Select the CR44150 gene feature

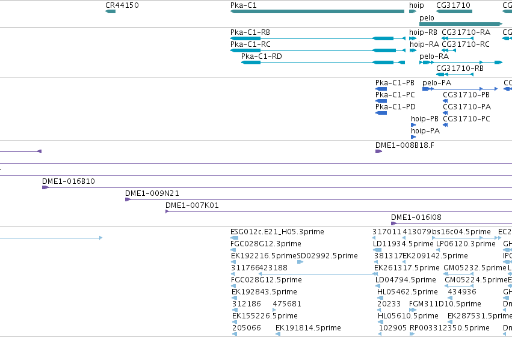pyautogui.click(x=110, y=11)
